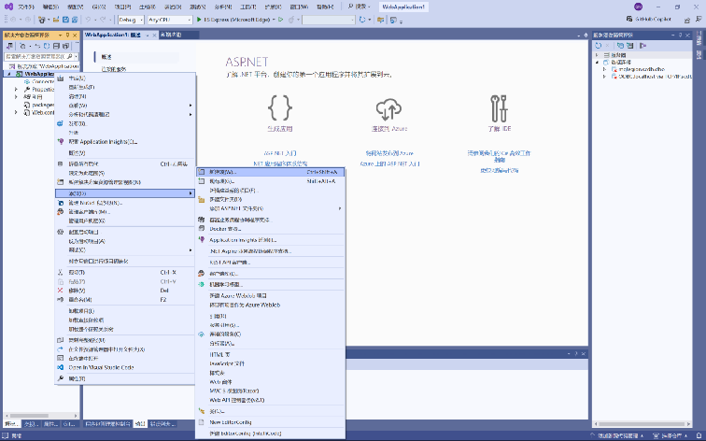Click the horizontal scrollbar in Solution Explorer

click(40, 416)
